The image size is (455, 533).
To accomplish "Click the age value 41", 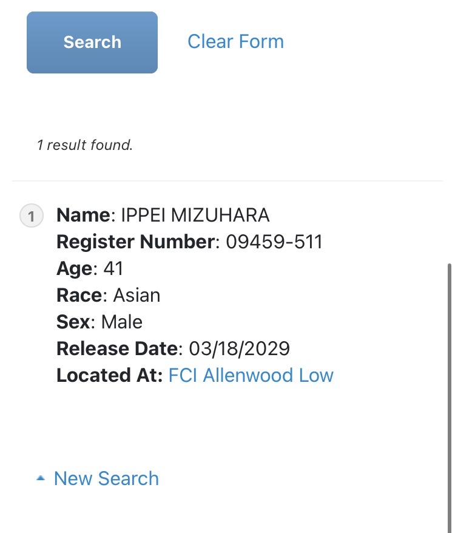I will pos(113,268).
